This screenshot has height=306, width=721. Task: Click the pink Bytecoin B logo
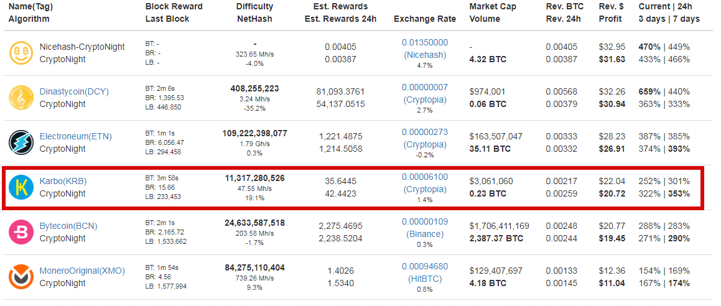point(22,232)
